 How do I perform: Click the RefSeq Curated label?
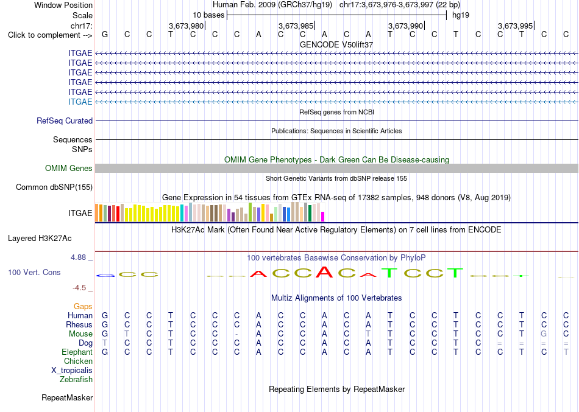coord(65,120)
